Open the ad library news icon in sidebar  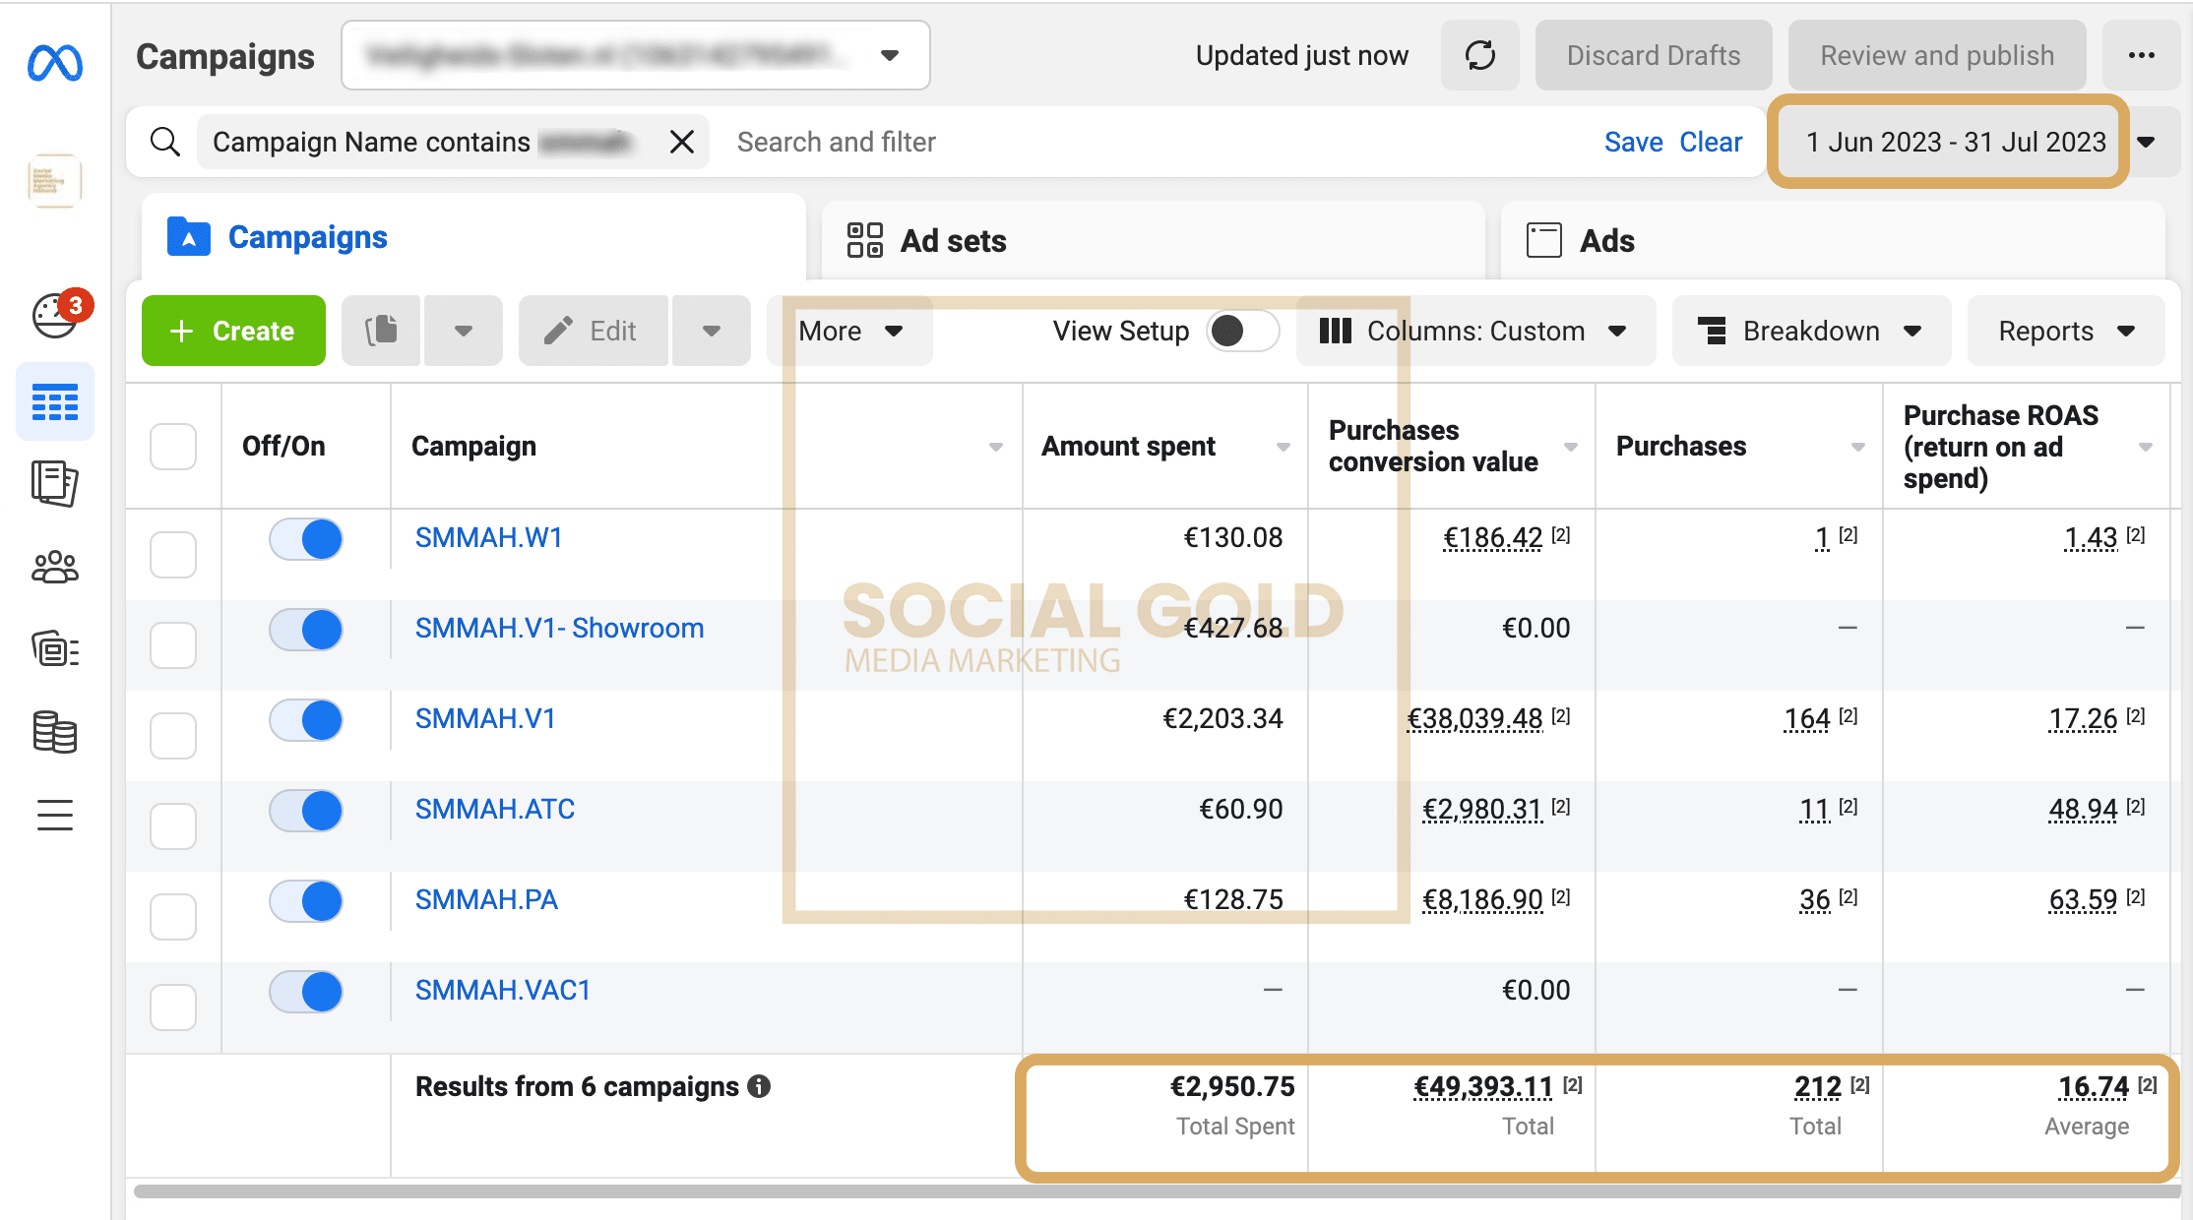coord(55,649)
